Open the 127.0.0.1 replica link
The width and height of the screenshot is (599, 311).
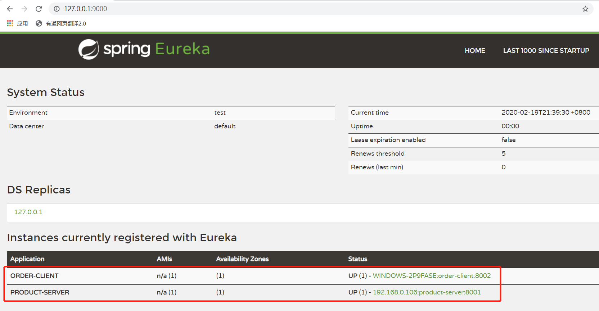[28, 212]
